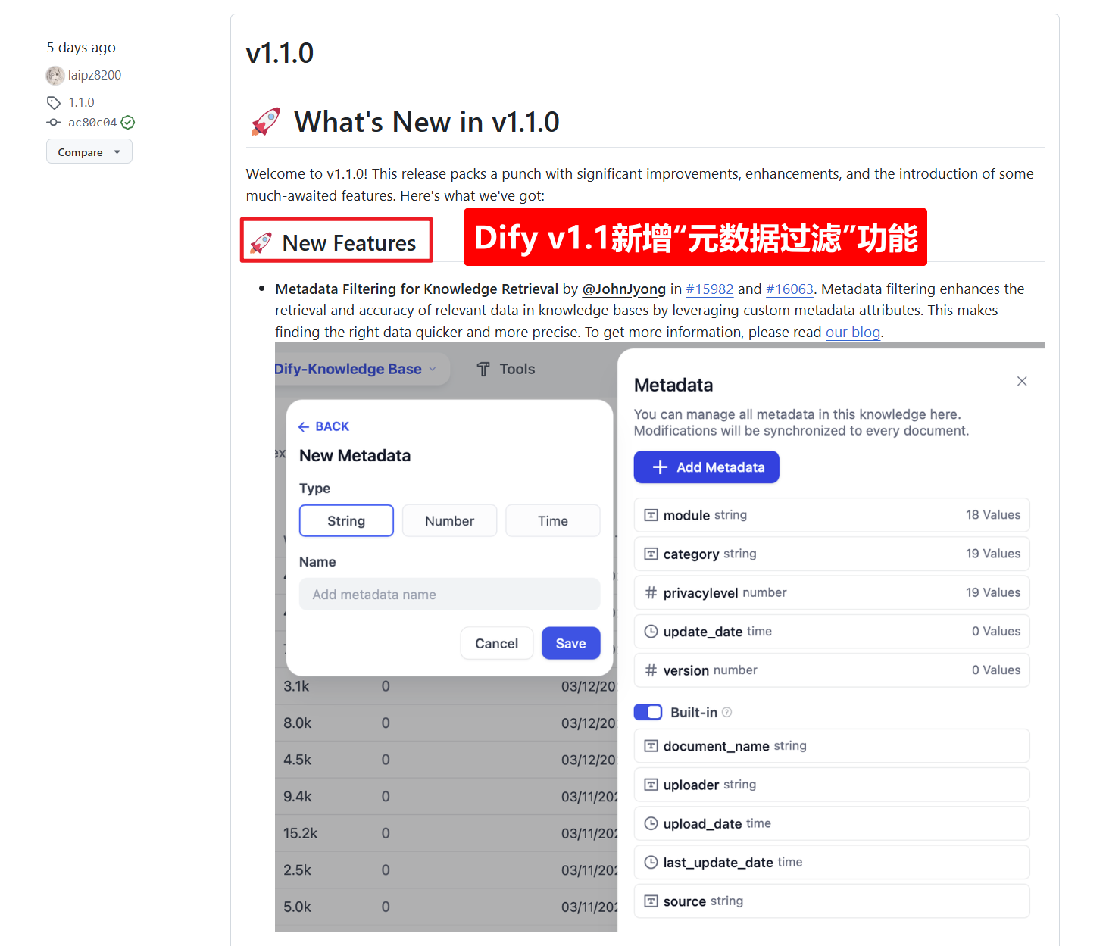Open the Tools tab
This screenshot has width=1106, height=946.
click(x=505, y=369)
